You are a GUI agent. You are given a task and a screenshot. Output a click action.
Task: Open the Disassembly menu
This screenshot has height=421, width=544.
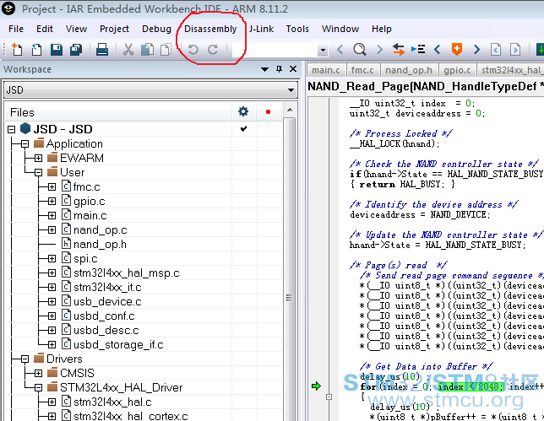tap(210, 29)
